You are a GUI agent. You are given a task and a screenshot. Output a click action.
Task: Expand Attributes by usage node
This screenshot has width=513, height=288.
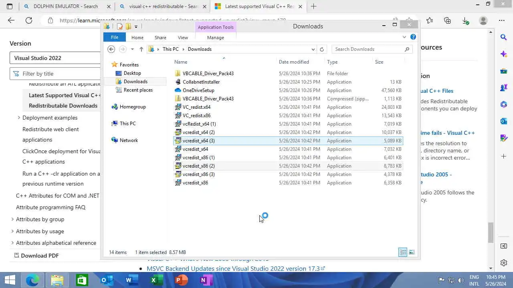click(x=12, y=231)
